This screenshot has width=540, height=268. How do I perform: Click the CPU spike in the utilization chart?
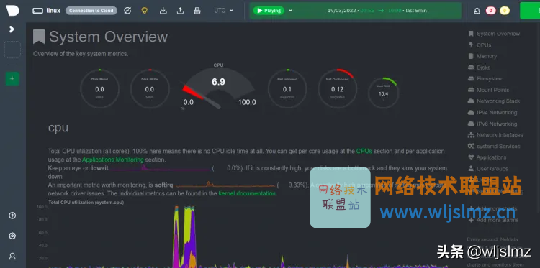(x=184, y=237)
